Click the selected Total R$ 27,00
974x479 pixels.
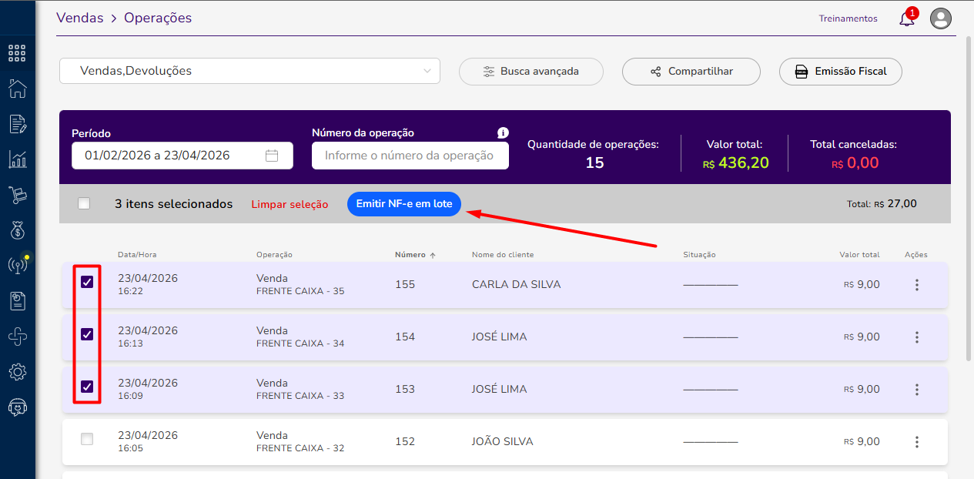tap(882, 204)
